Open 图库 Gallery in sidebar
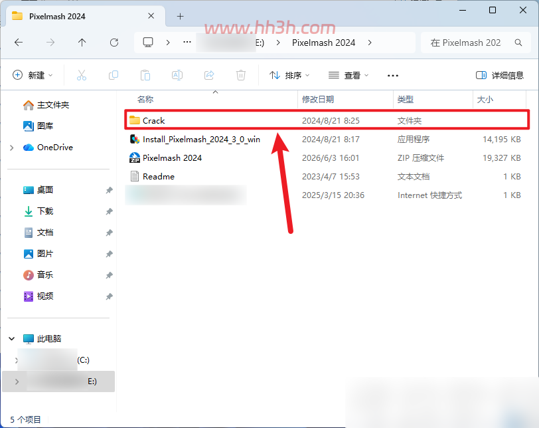Image resolution: width=539 pixels, height=428 pixels. (38, 126)
